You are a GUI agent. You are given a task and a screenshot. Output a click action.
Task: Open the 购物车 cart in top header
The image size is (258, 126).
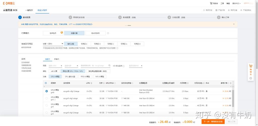214,3
